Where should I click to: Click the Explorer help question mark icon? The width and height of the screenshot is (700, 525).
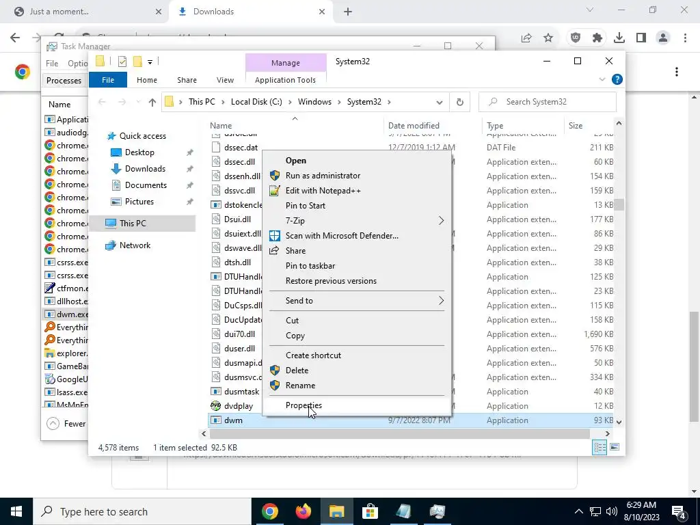click(617, 79)
